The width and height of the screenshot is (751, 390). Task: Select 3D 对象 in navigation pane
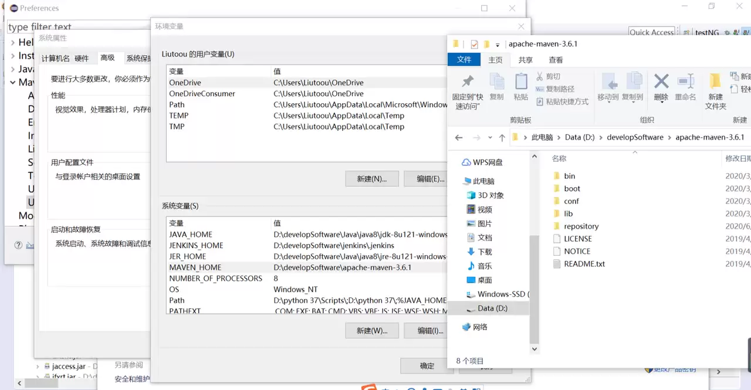tap(485, 195)
